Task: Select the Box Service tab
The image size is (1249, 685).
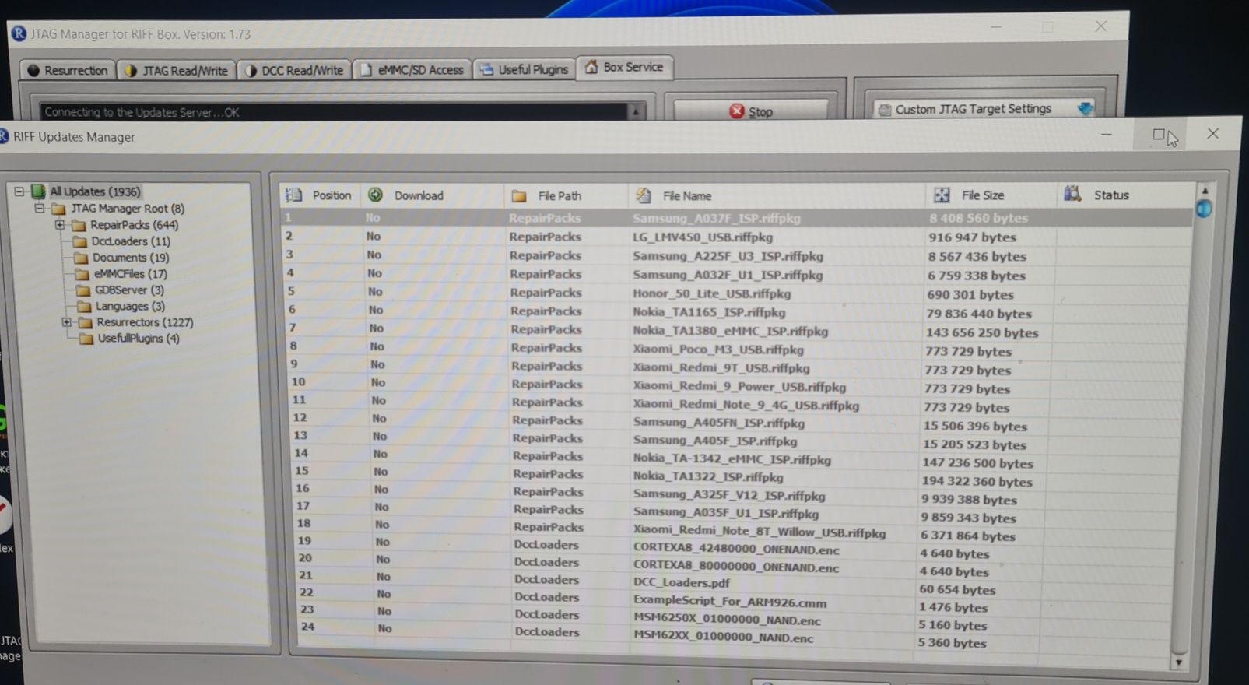Action: [x=624, y=67]
